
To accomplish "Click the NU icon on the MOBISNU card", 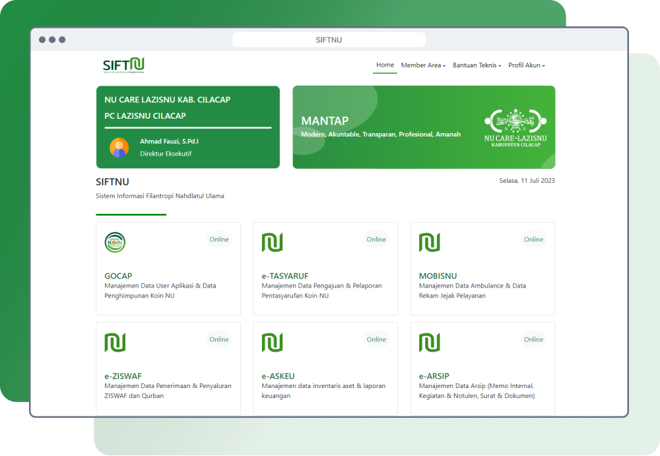I will (x=430, y=242).
